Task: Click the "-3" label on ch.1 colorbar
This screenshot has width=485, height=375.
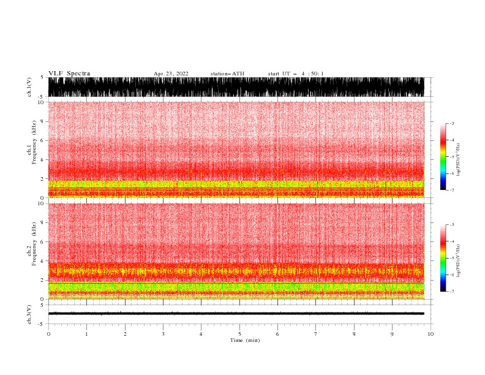Action: click(x=452, y=123)
